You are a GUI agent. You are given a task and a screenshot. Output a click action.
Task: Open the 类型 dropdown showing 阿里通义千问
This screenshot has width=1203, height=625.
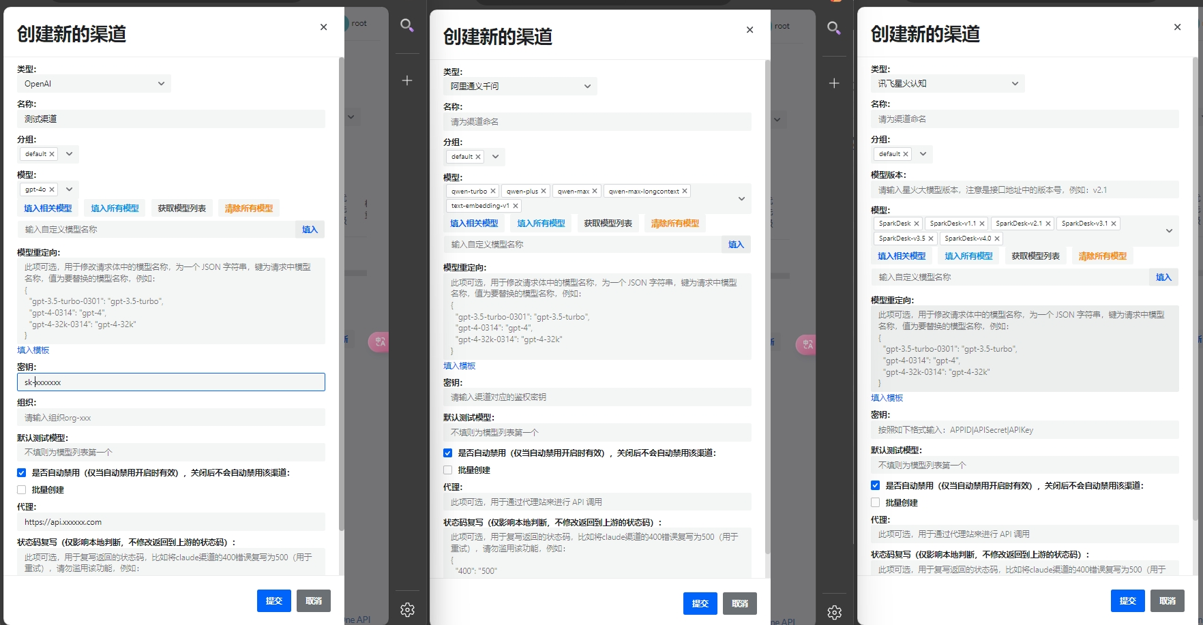tap(520, 87)
